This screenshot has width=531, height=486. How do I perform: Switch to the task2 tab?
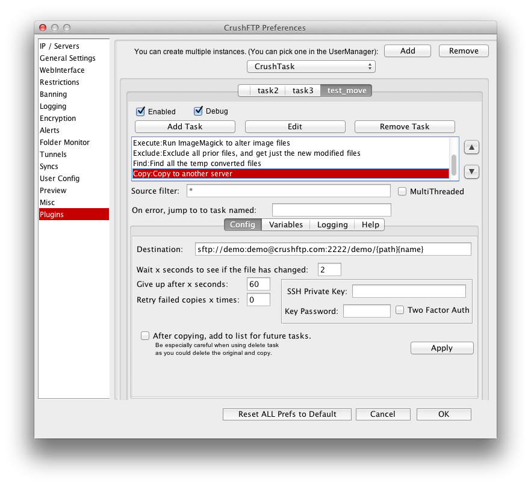coord(267,90)
